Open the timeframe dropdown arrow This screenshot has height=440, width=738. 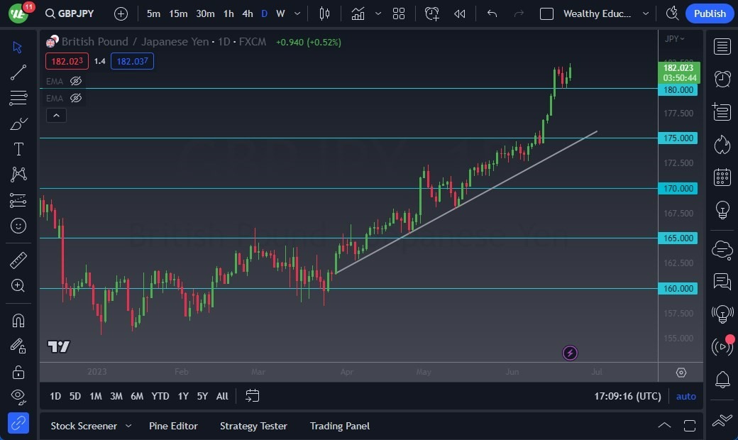(297, 13)
